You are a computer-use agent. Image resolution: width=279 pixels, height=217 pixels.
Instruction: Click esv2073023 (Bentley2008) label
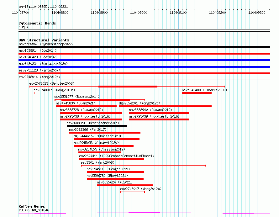pyautogui.click(x=52, y=83)
